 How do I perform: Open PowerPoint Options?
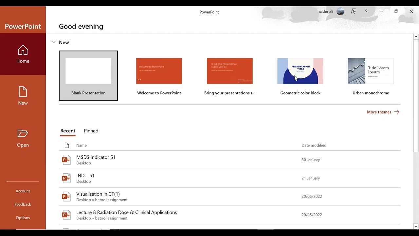(x=23, y=218)
